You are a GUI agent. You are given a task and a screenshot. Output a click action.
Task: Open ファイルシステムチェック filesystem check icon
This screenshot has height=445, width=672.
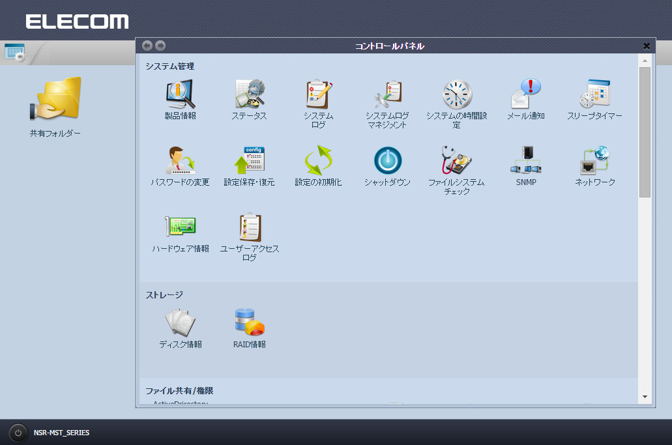pyautogui.click(x=457, y=160)
